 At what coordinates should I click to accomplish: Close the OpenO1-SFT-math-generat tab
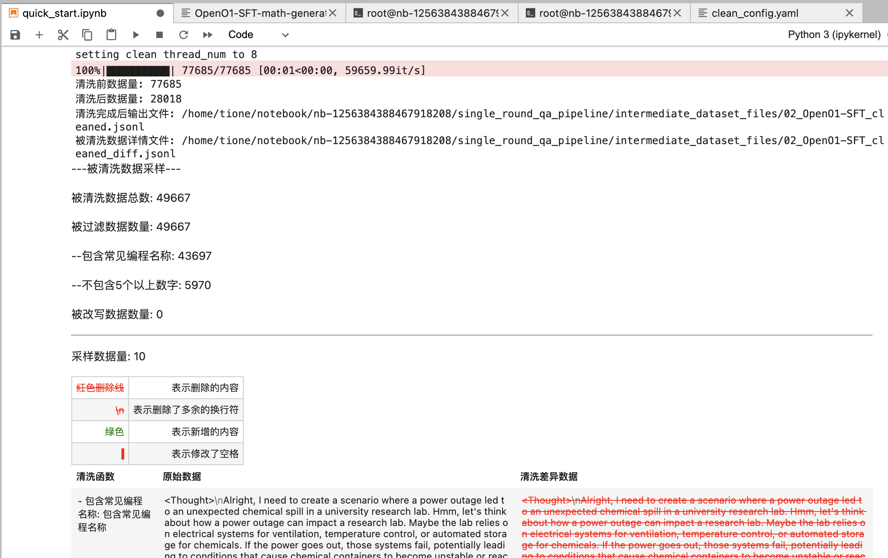tap(333, 13)
